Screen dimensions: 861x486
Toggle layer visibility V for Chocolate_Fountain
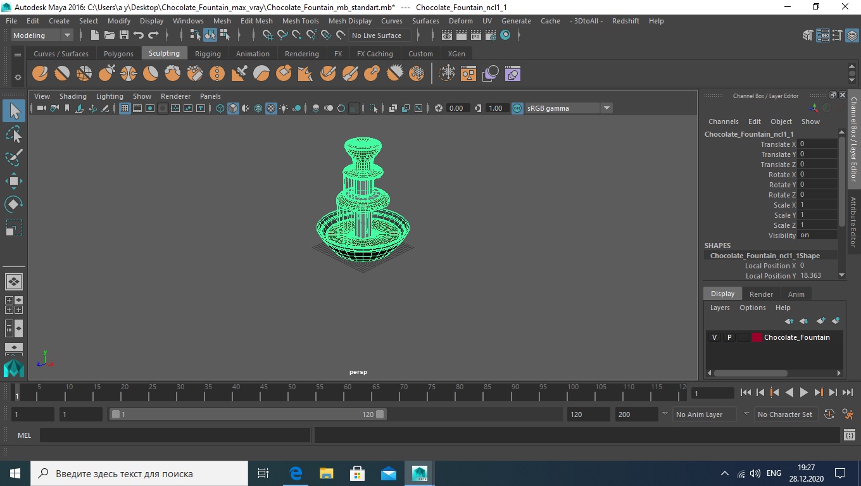click(714, 337)
